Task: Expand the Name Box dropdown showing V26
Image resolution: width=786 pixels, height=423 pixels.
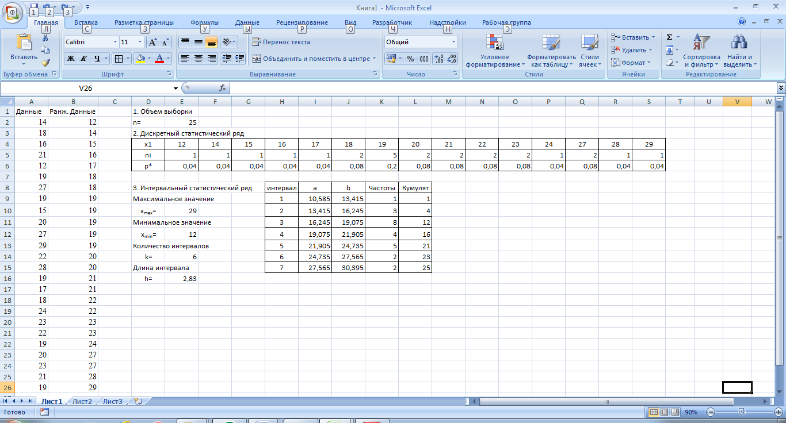Action: [175, 89]
